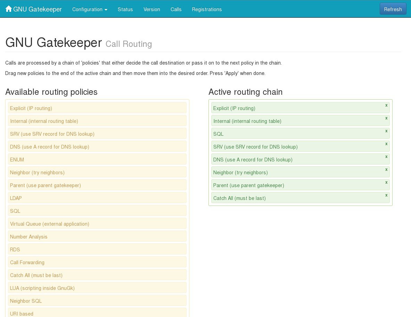The width and height of the screenshot is (411, 317).
Task: Select Explicit (IP routing) in available policies
Action: (97, 108)
